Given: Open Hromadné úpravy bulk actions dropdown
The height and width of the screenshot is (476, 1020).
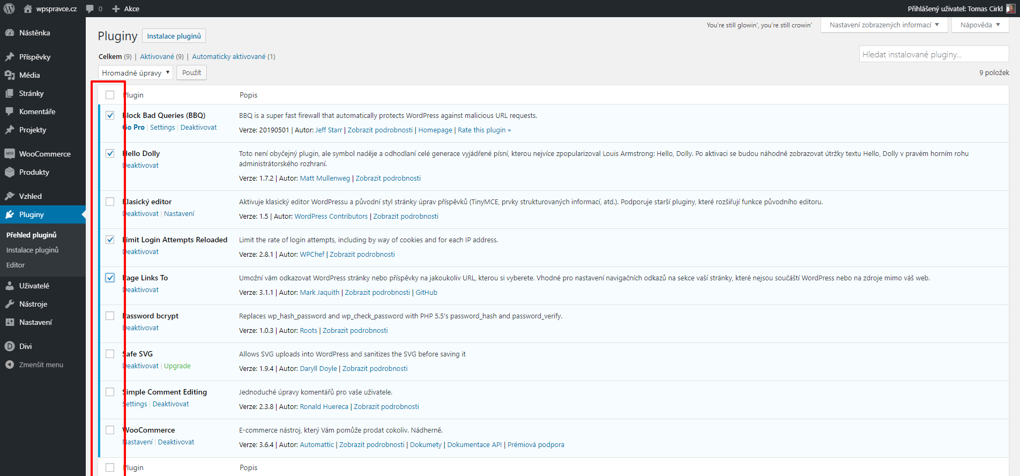Looking at the screenshot, I should pos(136,72).
